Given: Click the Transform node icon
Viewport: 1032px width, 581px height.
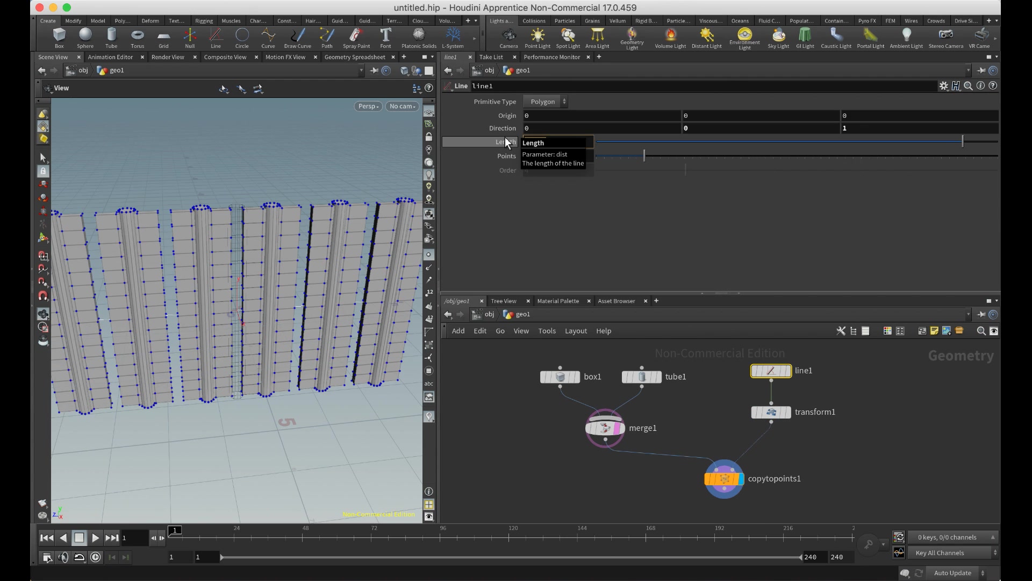Looking at the screenshot, I should [770, 412].
